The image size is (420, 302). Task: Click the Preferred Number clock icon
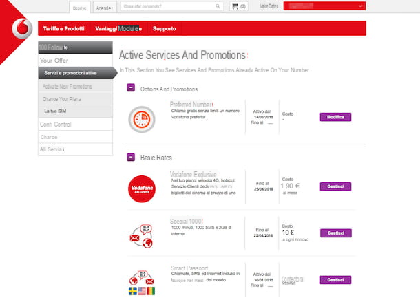pyautogui.click(x=142, y=120)
